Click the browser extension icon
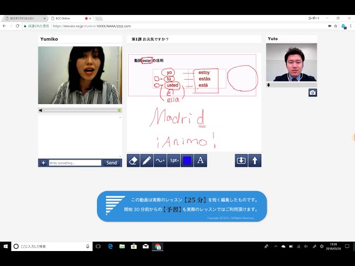 (344, 26)
